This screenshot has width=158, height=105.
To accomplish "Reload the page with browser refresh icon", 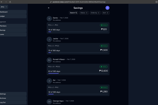I will tap(10, 2).
